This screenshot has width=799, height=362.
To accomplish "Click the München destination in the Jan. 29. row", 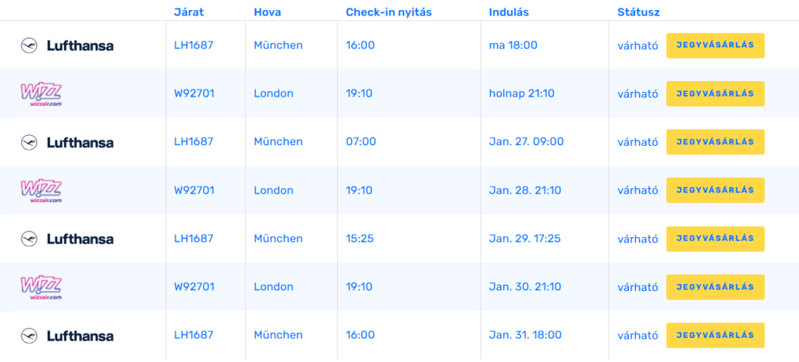I will [x=279, y=239].
